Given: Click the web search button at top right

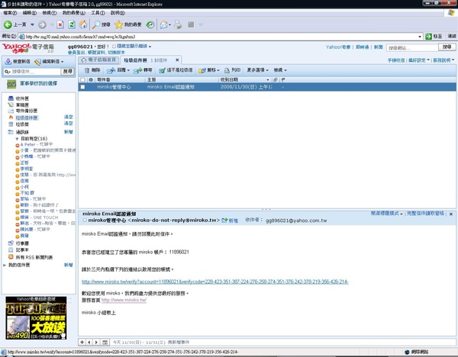Looking at the screenshot, I should point(447,47).
